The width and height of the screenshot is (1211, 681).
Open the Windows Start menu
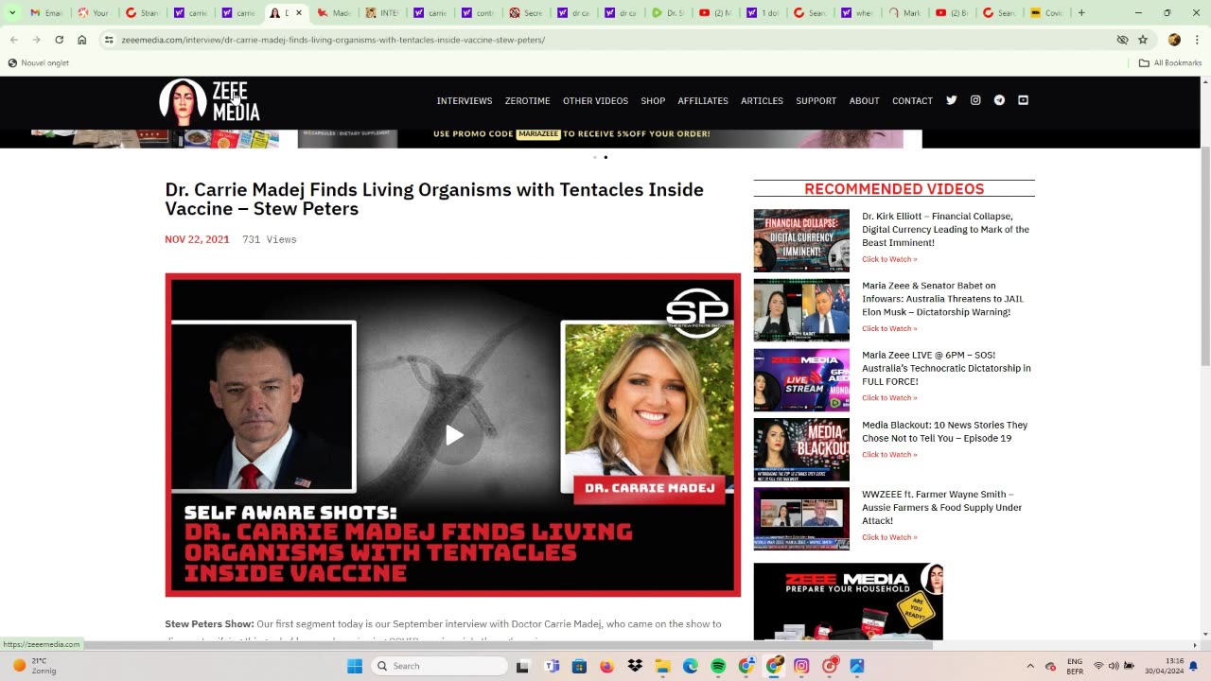click(355, 666)
